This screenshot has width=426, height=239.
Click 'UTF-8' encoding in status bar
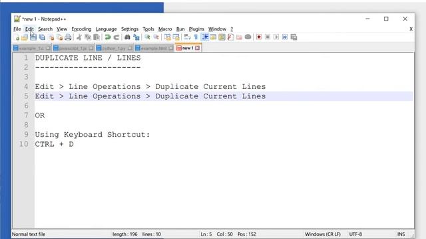click(x=355, y=234)
